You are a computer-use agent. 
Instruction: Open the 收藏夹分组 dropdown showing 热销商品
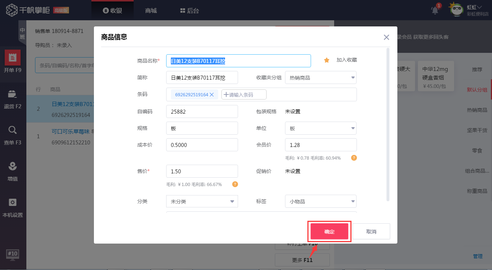tap(320, 77)
